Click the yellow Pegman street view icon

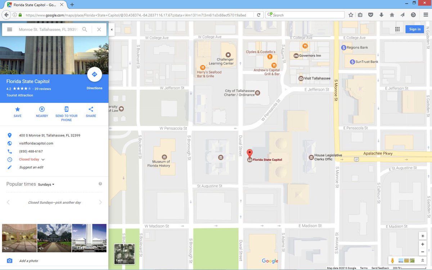pyautogui.click(x=392, y=260)
